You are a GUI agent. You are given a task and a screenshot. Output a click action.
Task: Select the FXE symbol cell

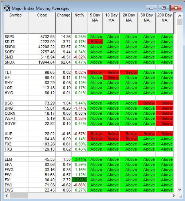point(16,144)
